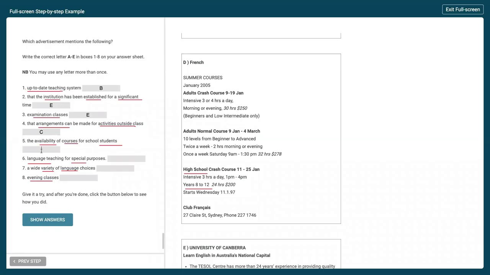
Task: Click the Full-screen Step-by-step Example title
Action: point(47,11)
